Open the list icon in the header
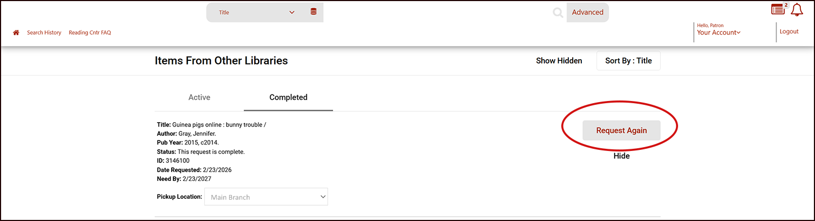Screen dimensions: 815x221 click(778, 10)
